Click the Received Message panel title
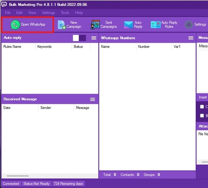208x188 pixels. point(20,99)
